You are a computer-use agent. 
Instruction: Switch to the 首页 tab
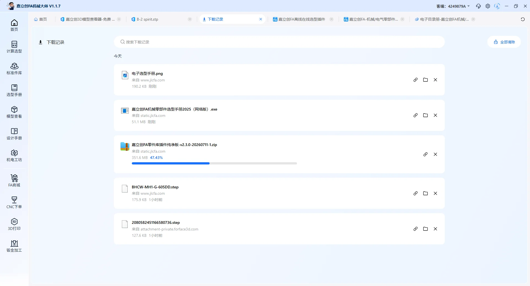41,19
